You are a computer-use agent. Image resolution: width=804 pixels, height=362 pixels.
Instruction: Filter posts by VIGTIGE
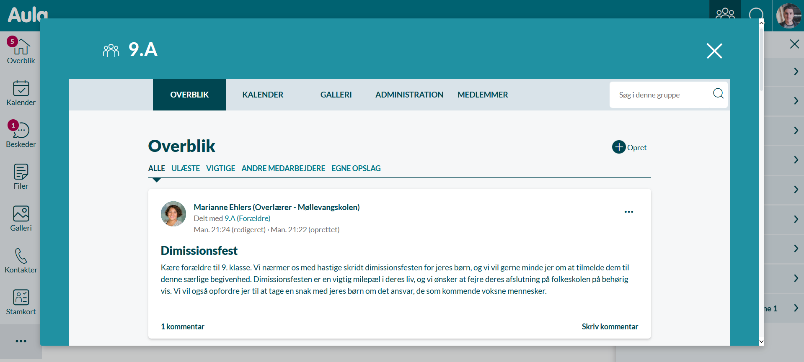tap(220, 168)
